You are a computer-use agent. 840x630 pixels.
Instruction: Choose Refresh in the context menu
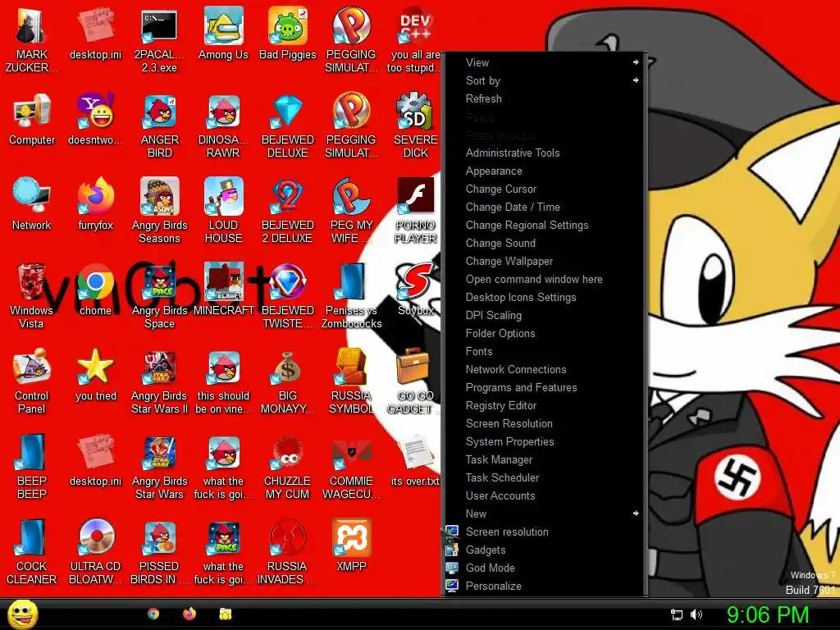click(544, 98)
